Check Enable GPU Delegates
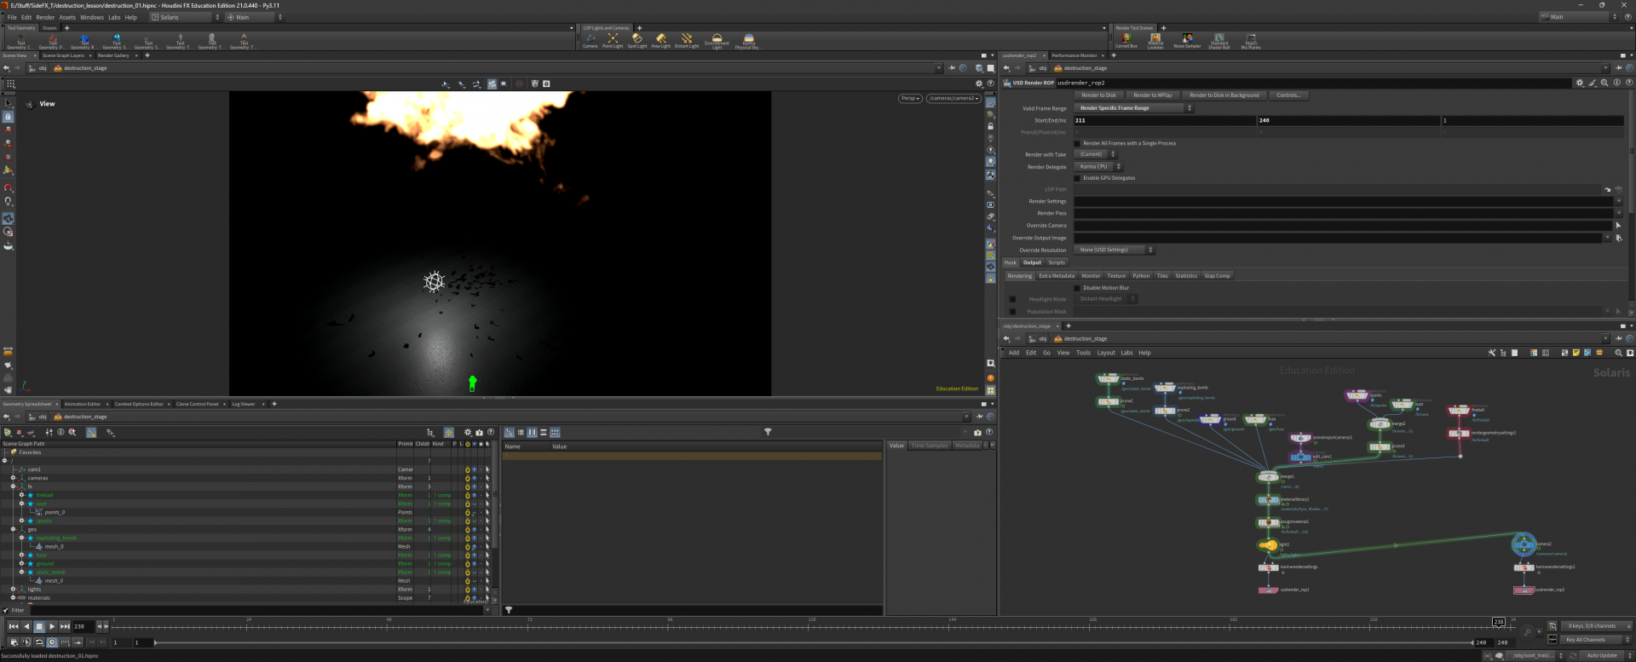1636x662 pixels. point(1077,178)
